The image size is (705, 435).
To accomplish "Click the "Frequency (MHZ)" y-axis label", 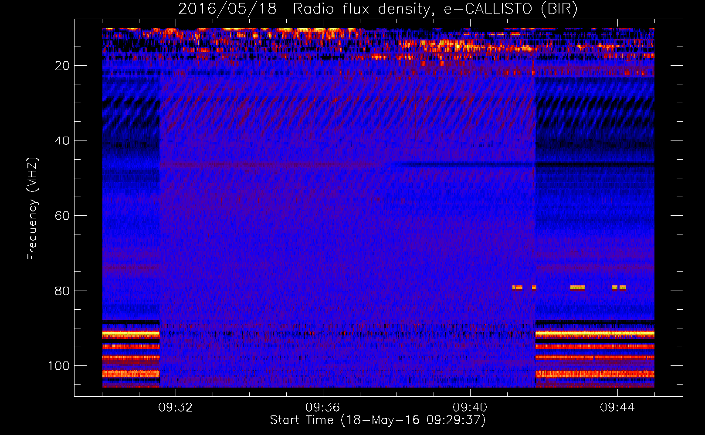I will (x=33, y=209).
